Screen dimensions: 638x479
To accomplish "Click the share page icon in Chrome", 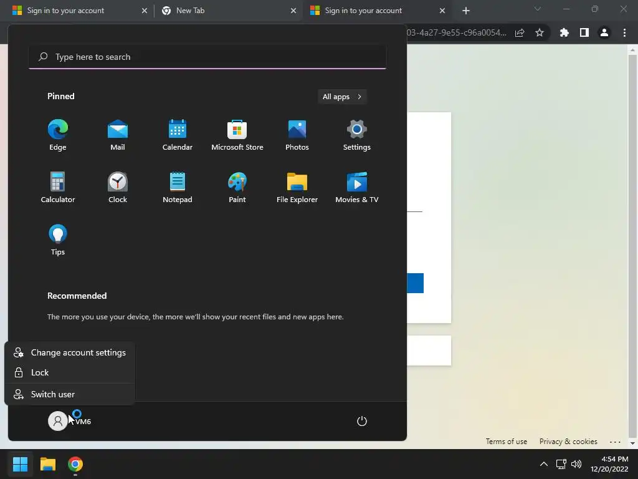I will click(520, 32).
